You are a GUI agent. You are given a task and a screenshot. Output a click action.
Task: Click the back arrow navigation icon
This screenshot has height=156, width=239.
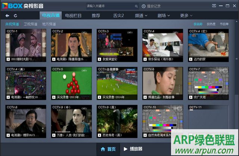7,16
